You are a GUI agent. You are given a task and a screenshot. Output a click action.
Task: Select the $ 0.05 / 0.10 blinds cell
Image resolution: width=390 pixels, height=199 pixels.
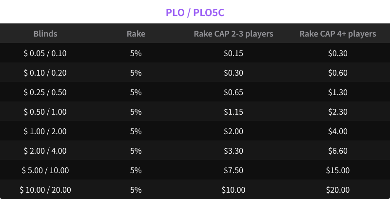(45, 53)
